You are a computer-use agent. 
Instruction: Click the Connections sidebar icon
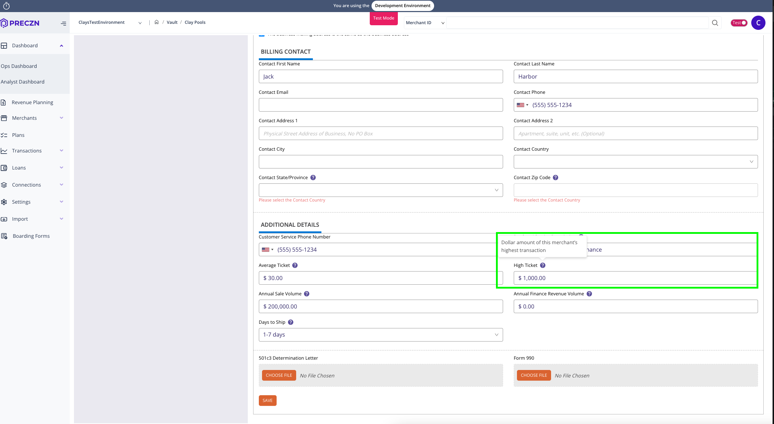pos(5,185)
